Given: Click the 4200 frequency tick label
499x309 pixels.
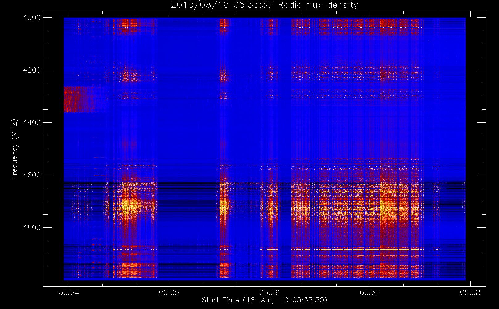Looking at the screenshot, I should click(x=32, y=70).
